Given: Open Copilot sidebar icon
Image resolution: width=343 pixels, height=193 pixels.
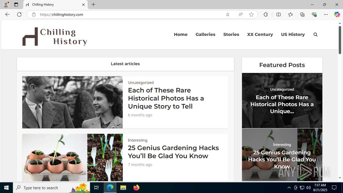Looking at the screenshot, I should (x=337, y=14).
